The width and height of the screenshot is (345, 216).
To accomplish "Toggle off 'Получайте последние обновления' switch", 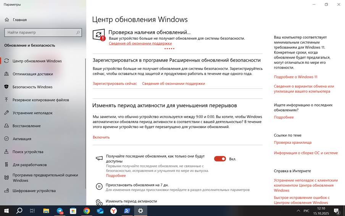I will [x=220, y=159].
